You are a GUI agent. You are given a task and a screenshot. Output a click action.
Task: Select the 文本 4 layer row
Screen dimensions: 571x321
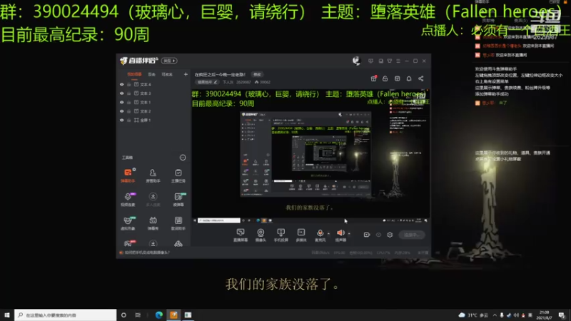pyautogui.click(x=153, y=84)
